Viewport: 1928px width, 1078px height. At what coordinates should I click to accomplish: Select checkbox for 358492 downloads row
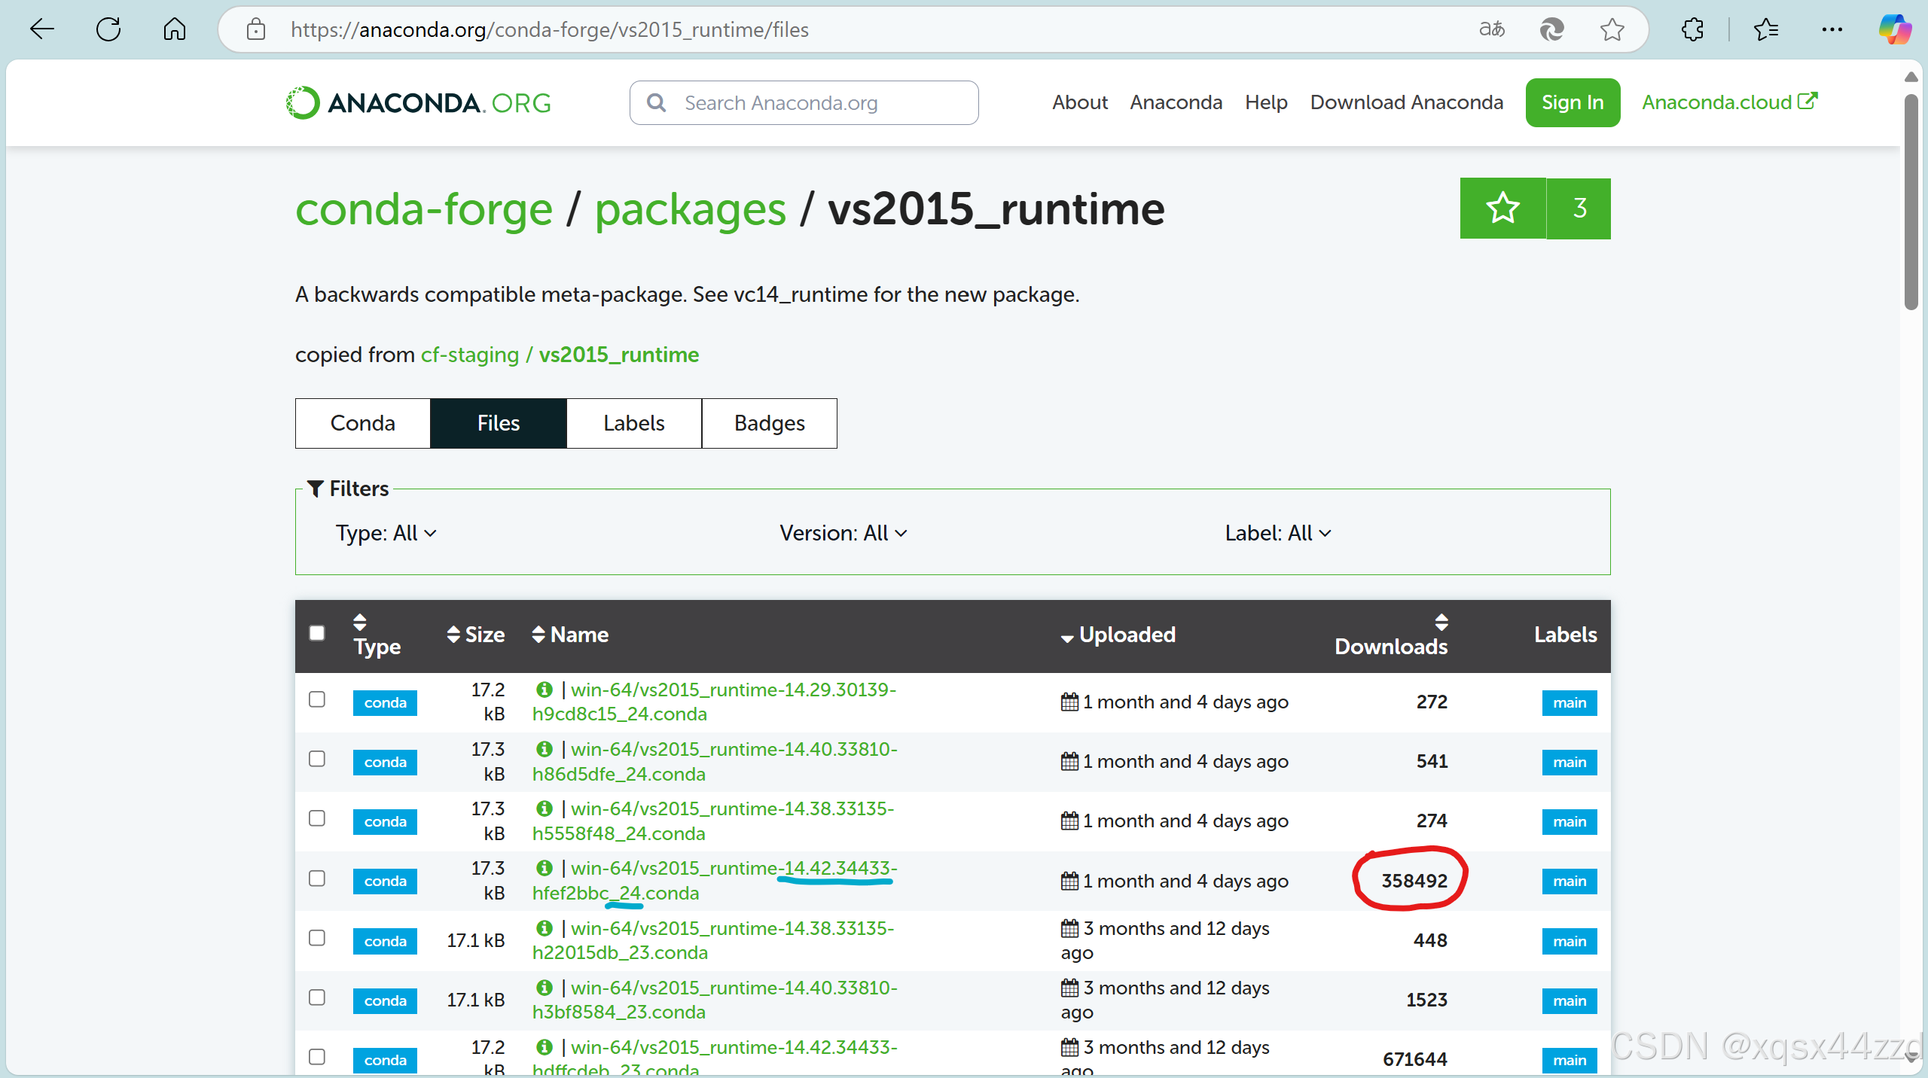click(317, 879)
